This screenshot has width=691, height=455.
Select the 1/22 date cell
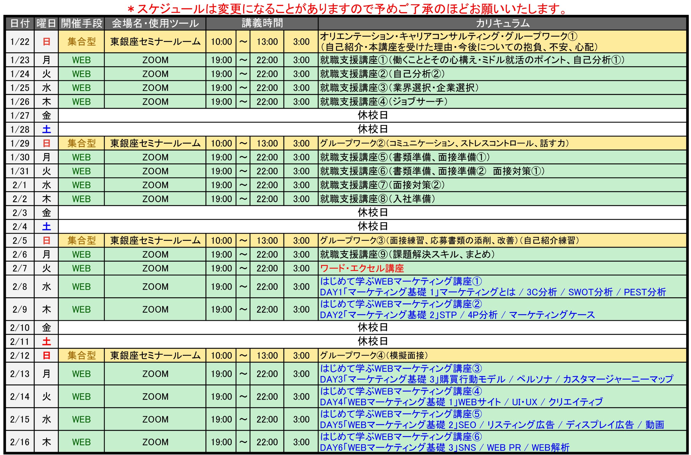(20, 42)
